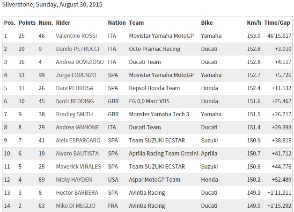Click the Nation column header
This screenshot has height=212, width=294.
(117, 22)
